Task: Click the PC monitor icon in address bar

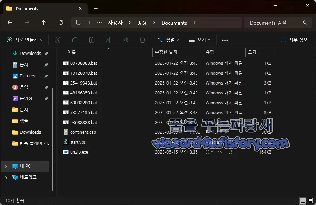Action: click(79, 23)
